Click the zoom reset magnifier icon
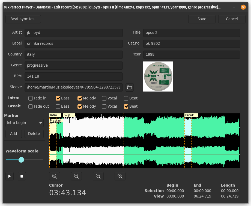Screen dimensions: 251x206 tap(120, 176)
